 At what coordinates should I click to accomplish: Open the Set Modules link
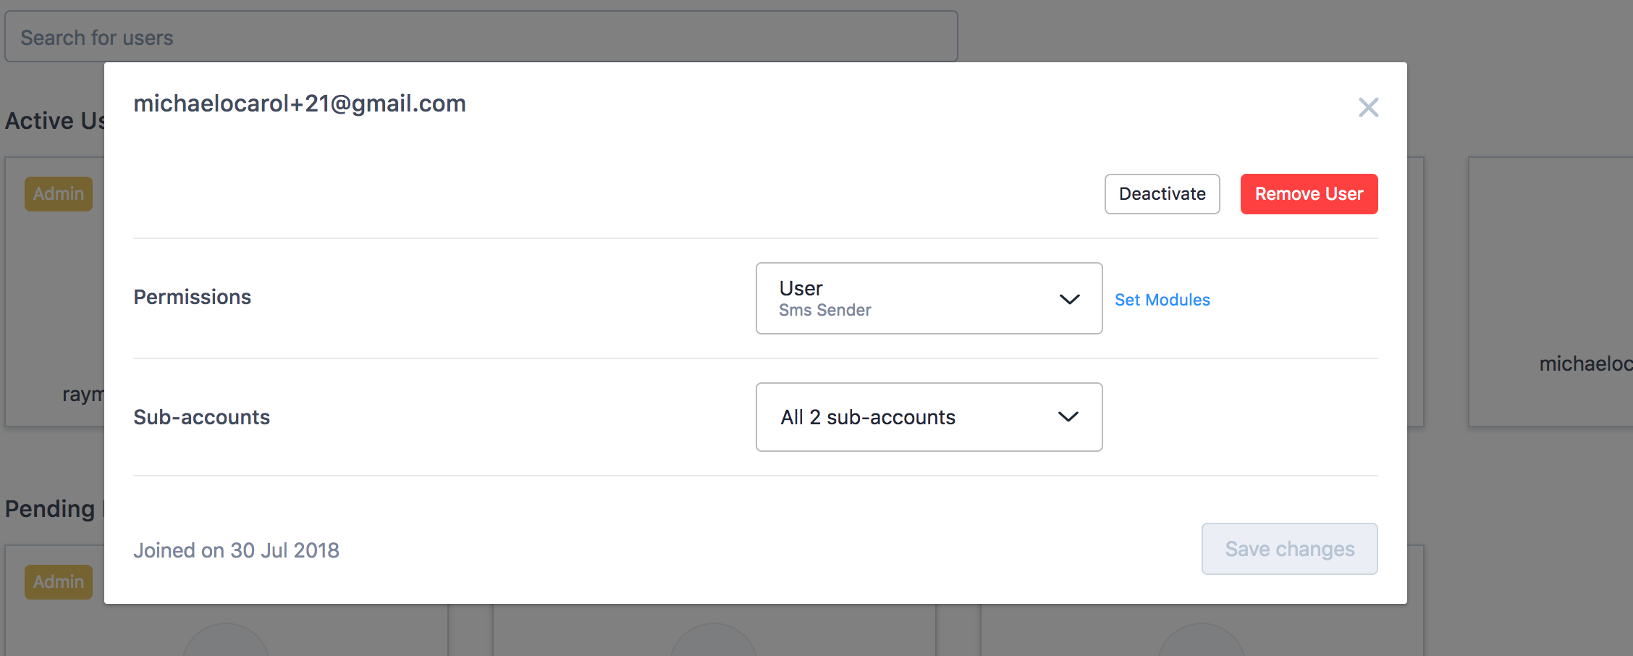(x=1162, y=300)
